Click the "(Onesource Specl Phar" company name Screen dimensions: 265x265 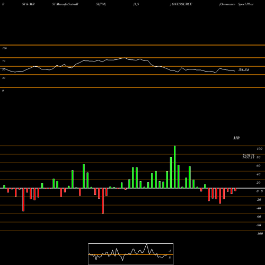(236, 4)
